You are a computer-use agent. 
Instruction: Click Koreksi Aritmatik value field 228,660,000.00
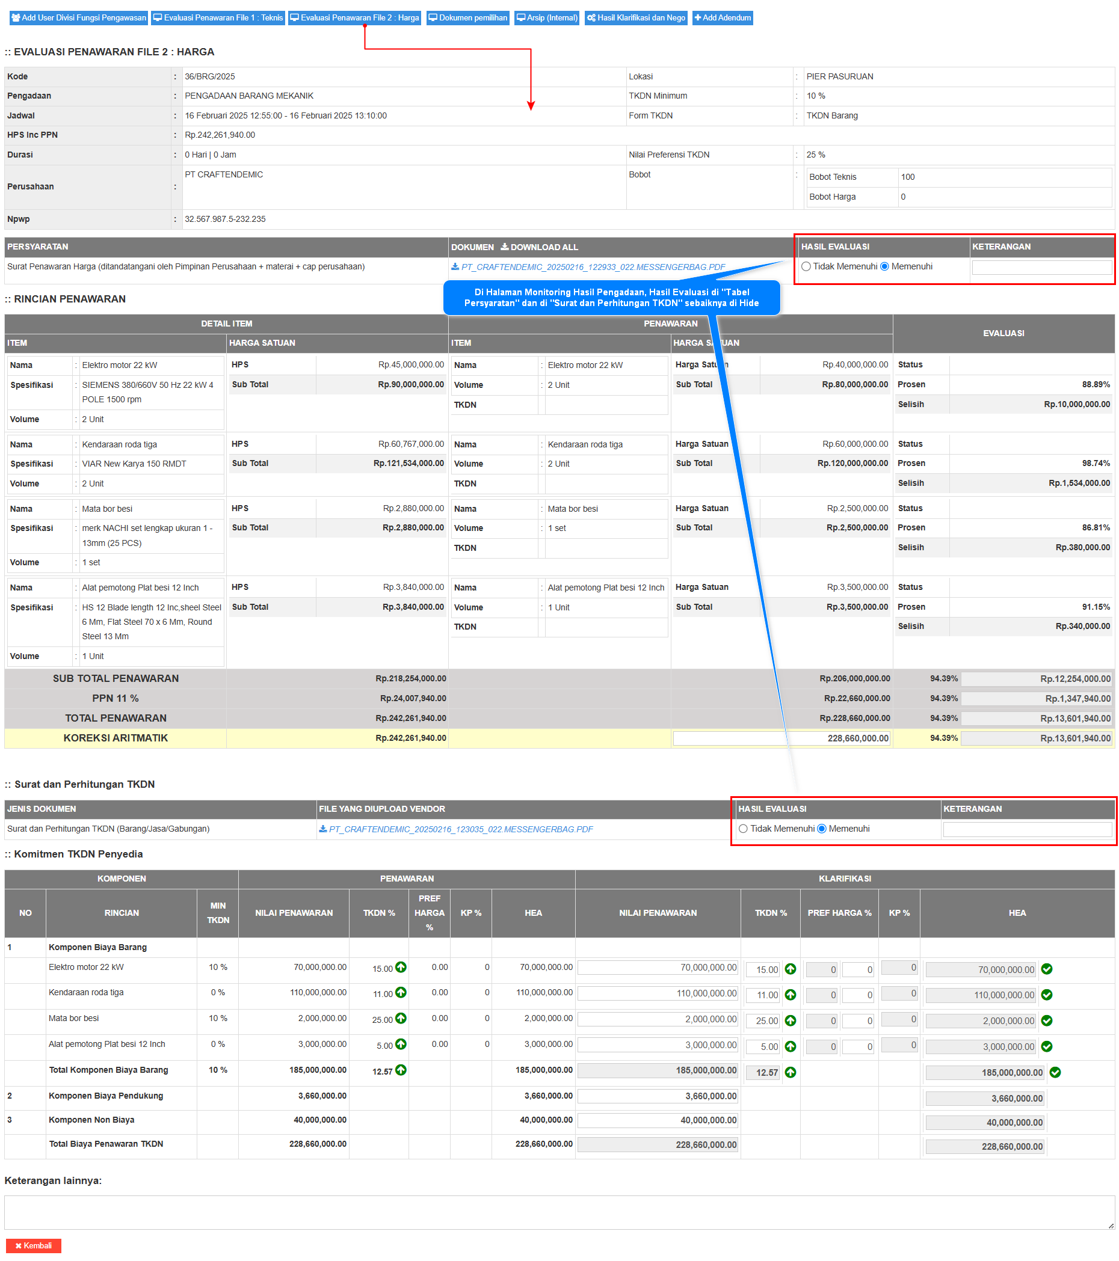[781, 738]
